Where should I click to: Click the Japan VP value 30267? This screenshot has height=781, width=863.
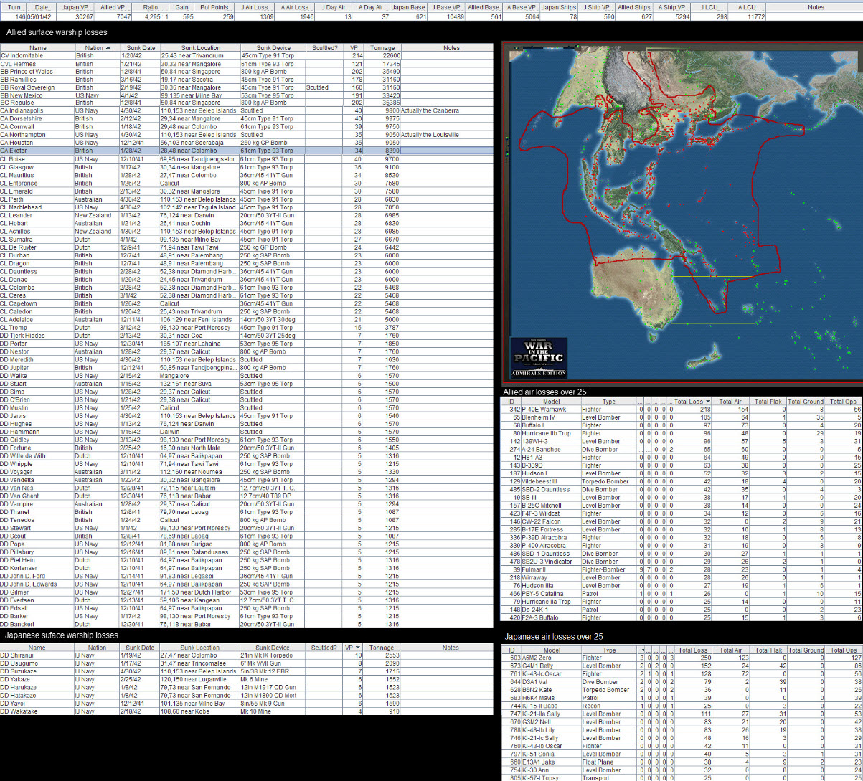[x=84, y=16]
